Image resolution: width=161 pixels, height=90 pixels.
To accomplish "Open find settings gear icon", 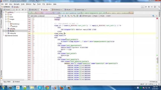I will (x=153, y=16).
